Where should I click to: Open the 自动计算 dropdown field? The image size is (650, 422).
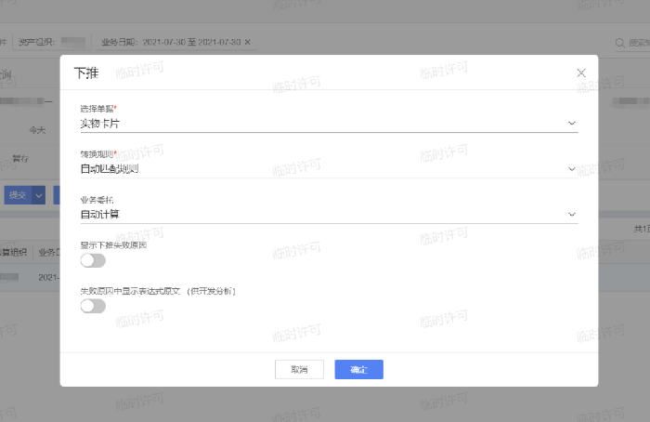point(329,215)
